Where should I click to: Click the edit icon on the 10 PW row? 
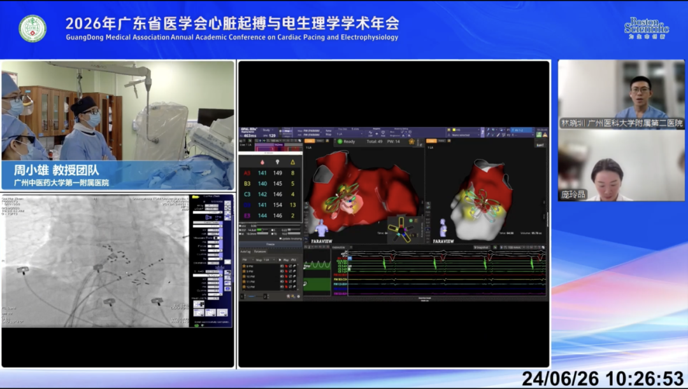coord(290,276)
